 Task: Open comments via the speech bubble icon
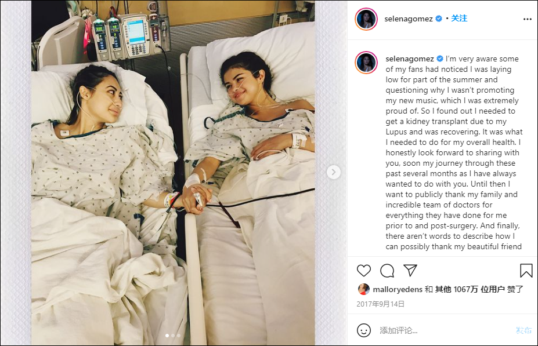click(x=387, y=271)
